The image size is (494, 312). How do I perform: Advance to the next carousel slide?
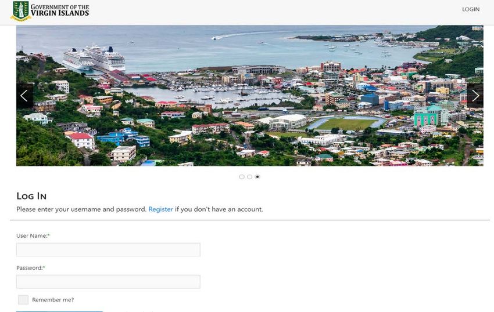[475, 96]
